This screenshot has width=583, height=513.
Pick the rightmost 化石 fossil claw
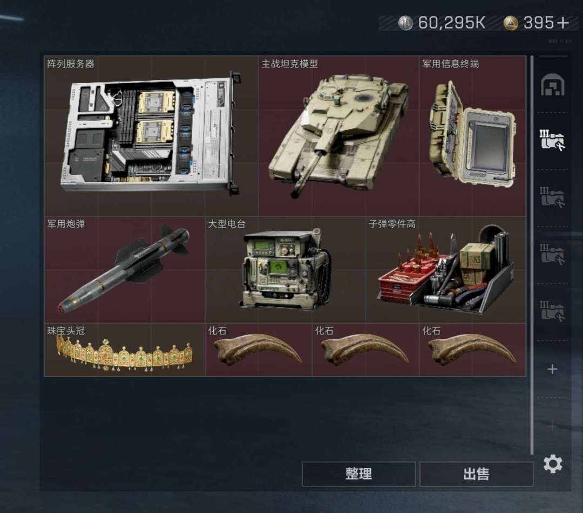point(472,350)
